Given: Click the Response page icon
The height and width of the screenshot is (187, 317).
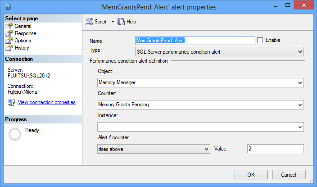Looking at the screenshot, I should pyautogui.click(x=9, y=33).
